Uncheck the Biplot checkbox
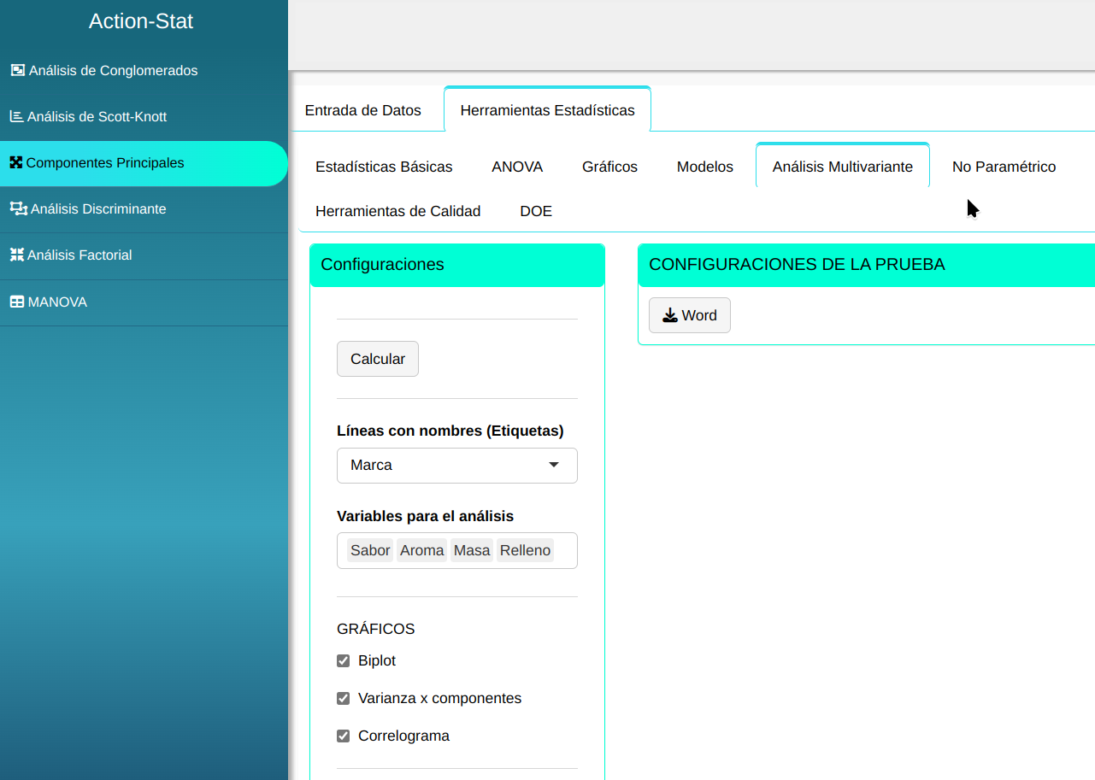1095x780 pixels. pos(344,660)
